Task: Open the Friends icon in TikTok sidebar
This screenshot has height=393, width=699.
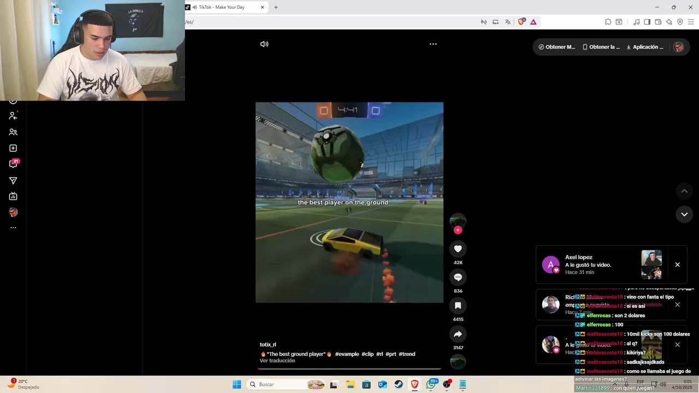Action: click(13, 132)
